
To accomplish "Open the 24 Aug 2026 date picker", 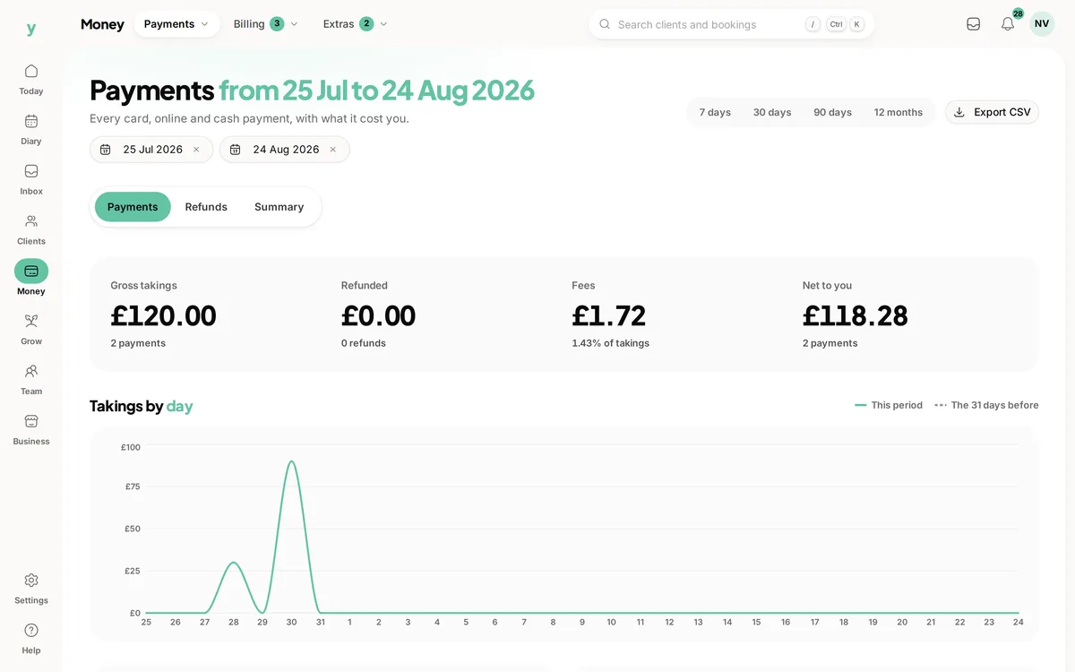I will [285, 150].
